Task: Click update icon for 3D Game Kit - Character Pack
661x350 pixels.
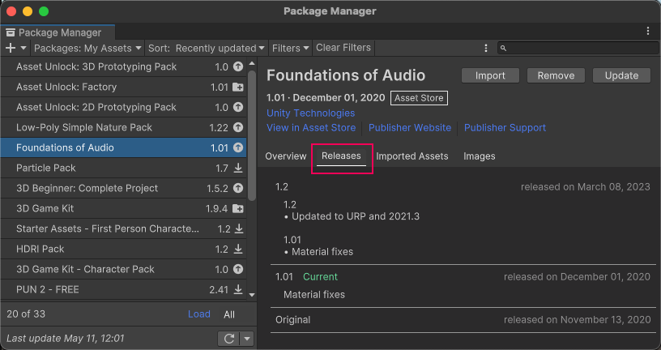Action: tap(238, 269)
